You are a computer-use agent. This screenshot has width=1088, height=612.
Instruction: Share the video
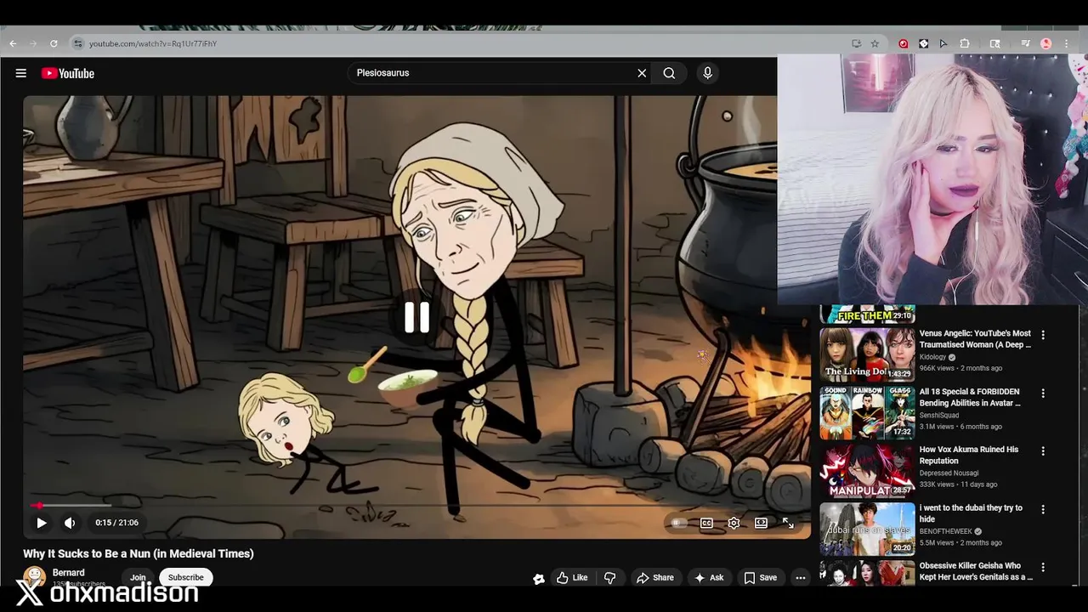pyautogui.click(x=654, y=577)
